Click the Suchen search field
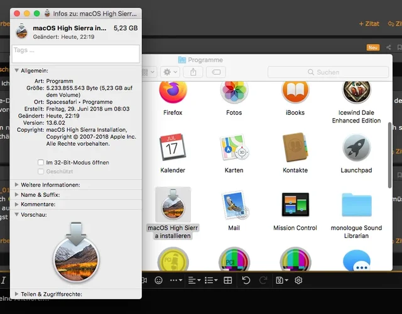Viewport: 402px width, 314px height. [328, 72]
